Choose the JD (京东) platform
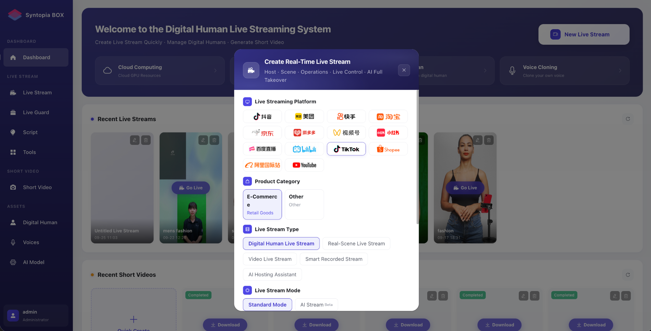Screen dimensions: 651x331 (262, 133)
